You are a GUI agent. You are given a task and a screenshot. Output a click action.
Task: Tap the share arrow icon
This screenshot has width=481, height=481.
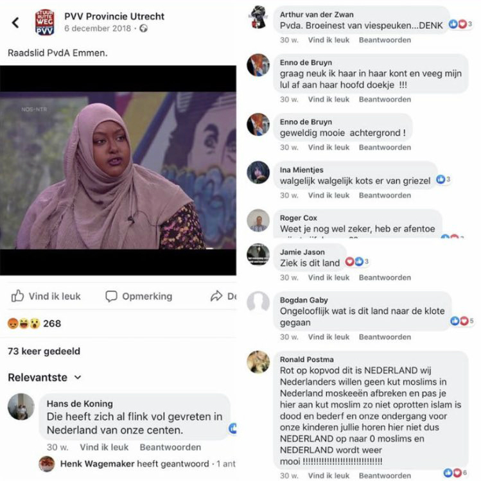[x=216, y=296]
